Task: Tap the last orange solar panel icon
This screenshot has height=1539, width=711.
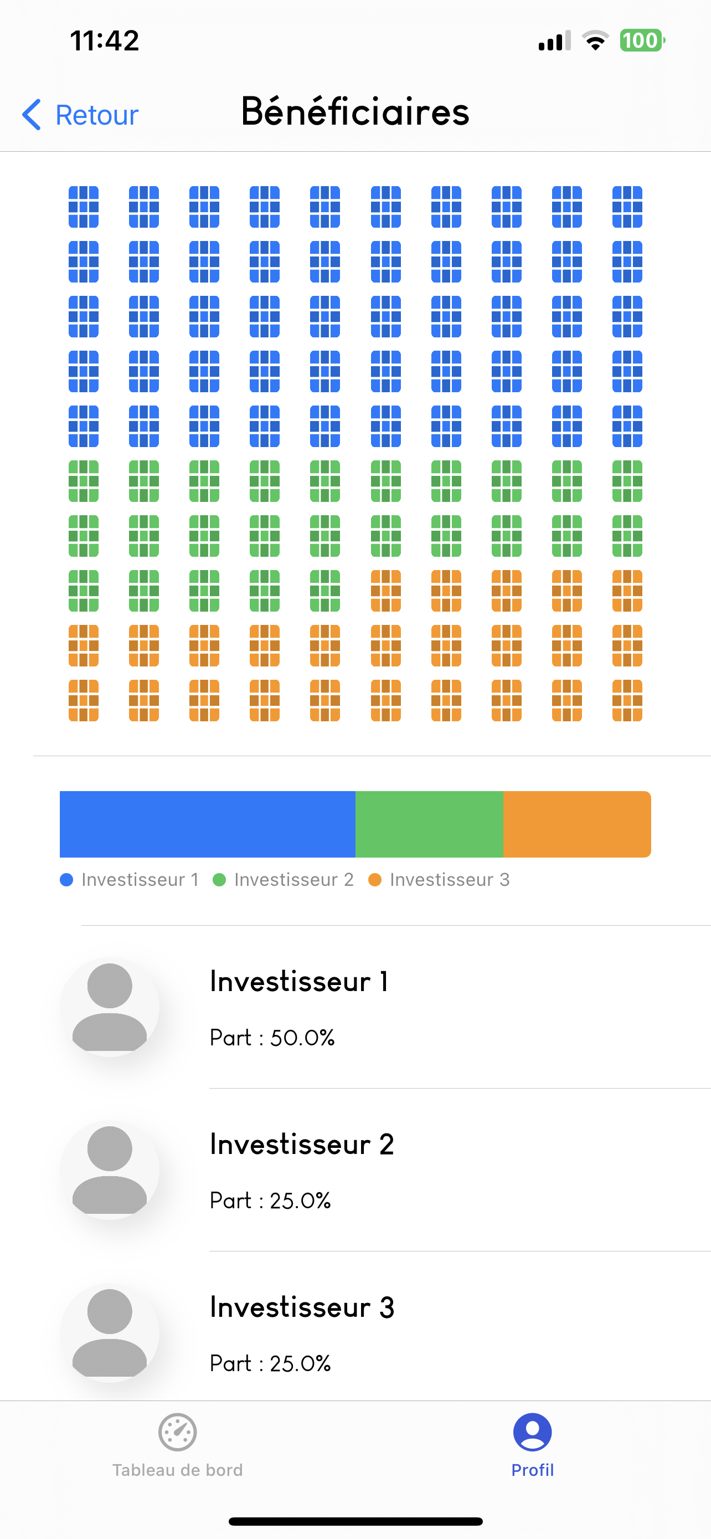Action: pos(627,700)
